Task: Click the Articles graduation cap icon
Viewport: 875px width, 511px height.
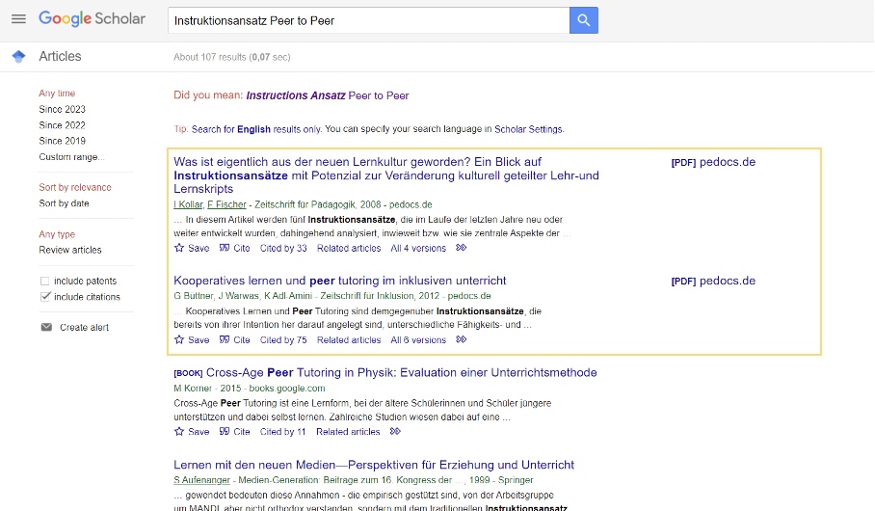Action: point(18,57)
